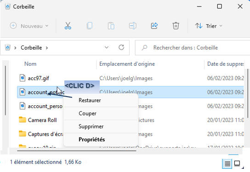Select the Camera Roll folder name
250x172 pixels.
click(42, 120)
